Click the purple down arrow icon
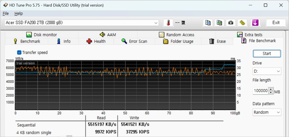The image size is (289, 137). [255, 23]
